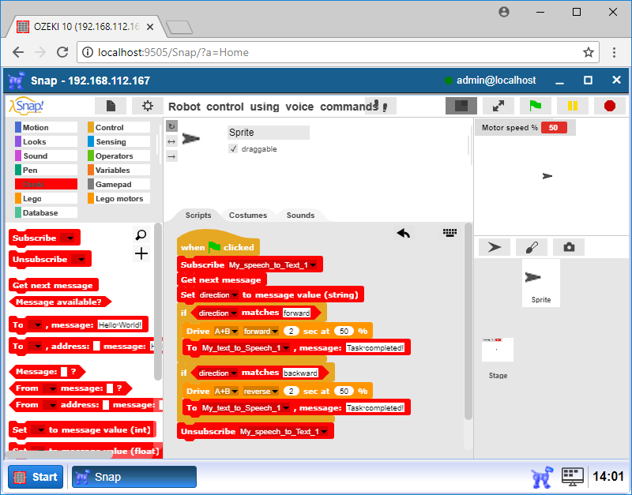
Task: Set rotation style to don't rotate
Action: pyautogui.click(x=171, y=156)
